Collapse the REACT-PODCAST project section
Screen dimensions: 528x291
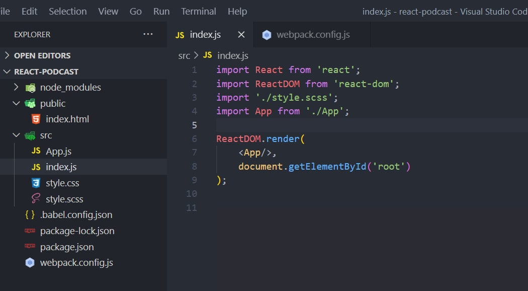click(83, 71)
